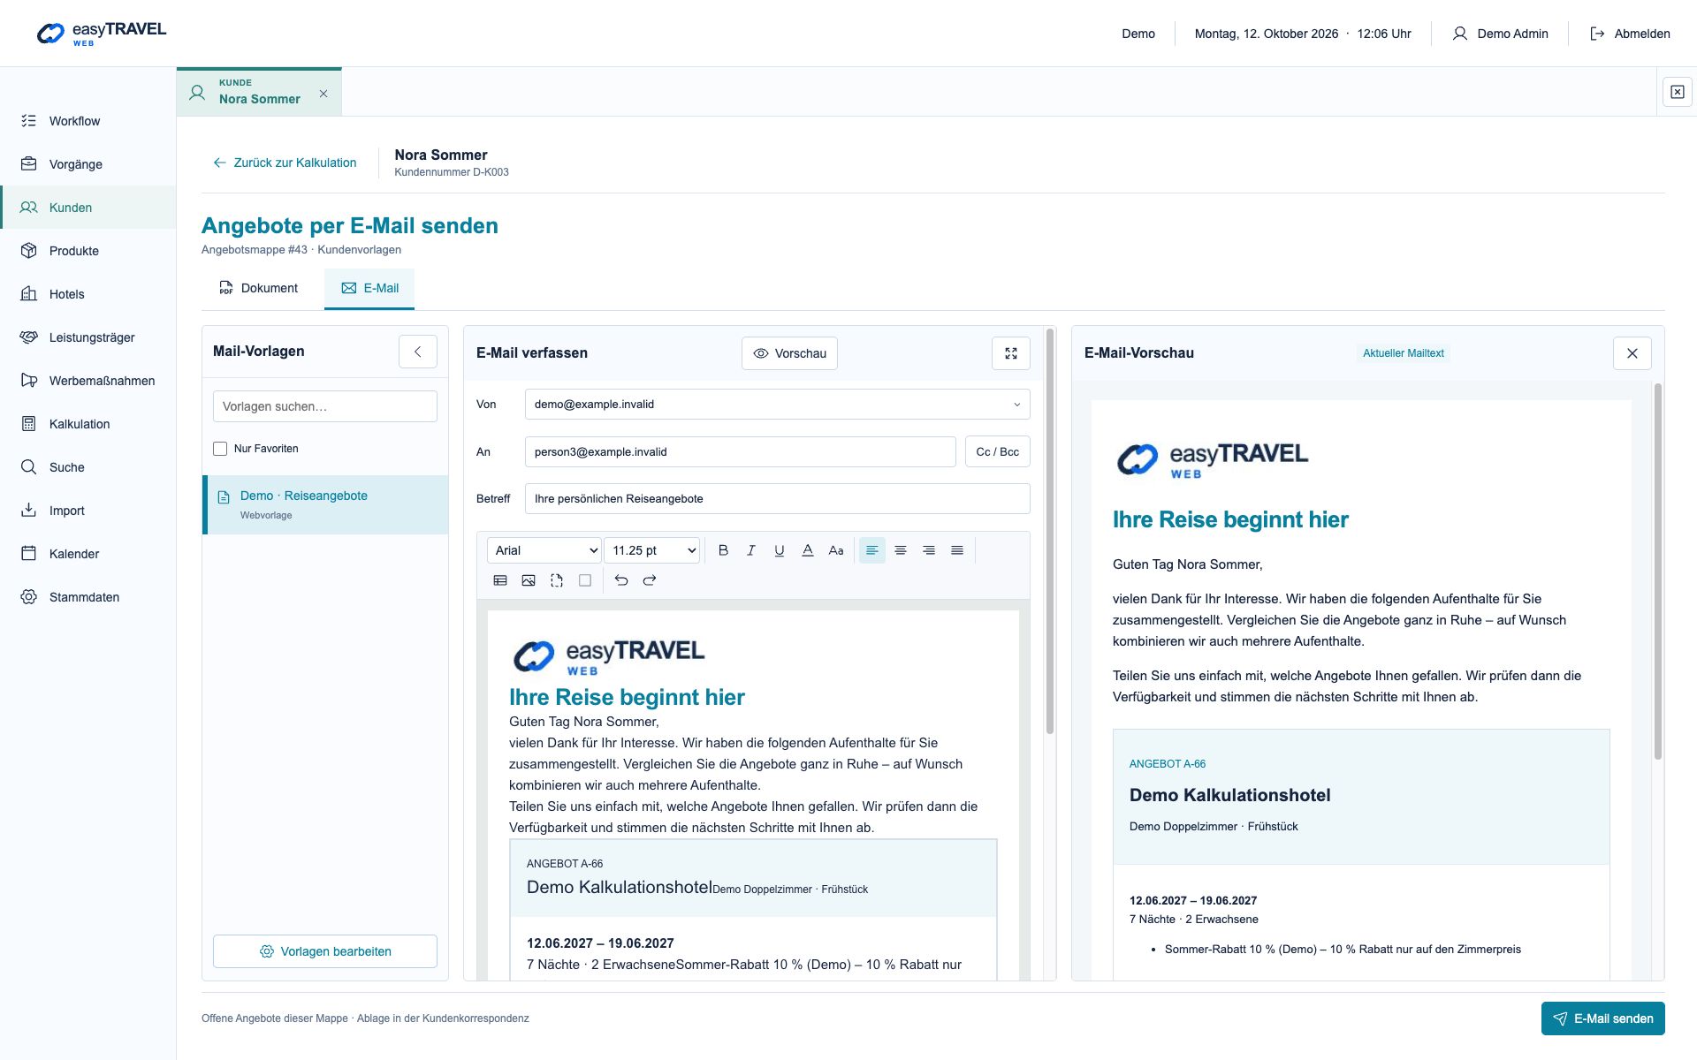Click the Vorlagen suchen search field

tap(325, 406)
